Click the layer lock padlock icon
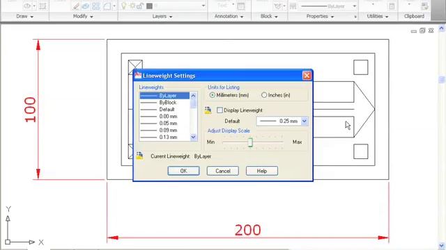 point(140,6)
